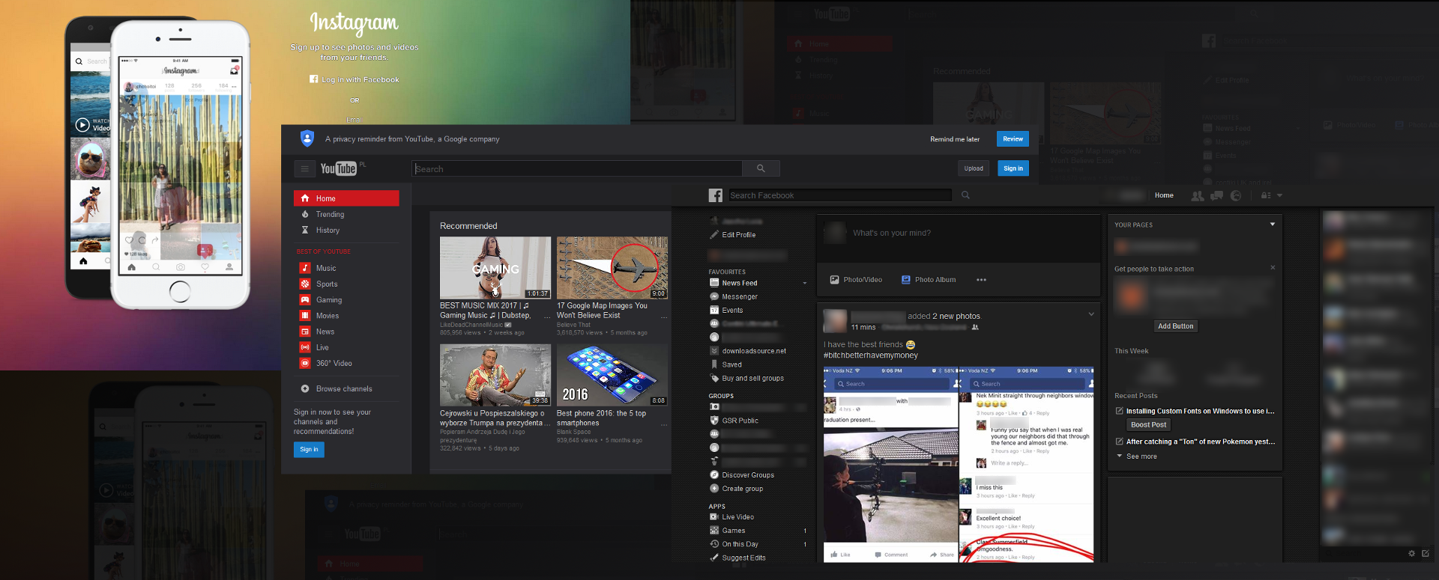1439x580 pixels.
Task: Open Facebook notifications globe icon
Action: [1236, 195]
